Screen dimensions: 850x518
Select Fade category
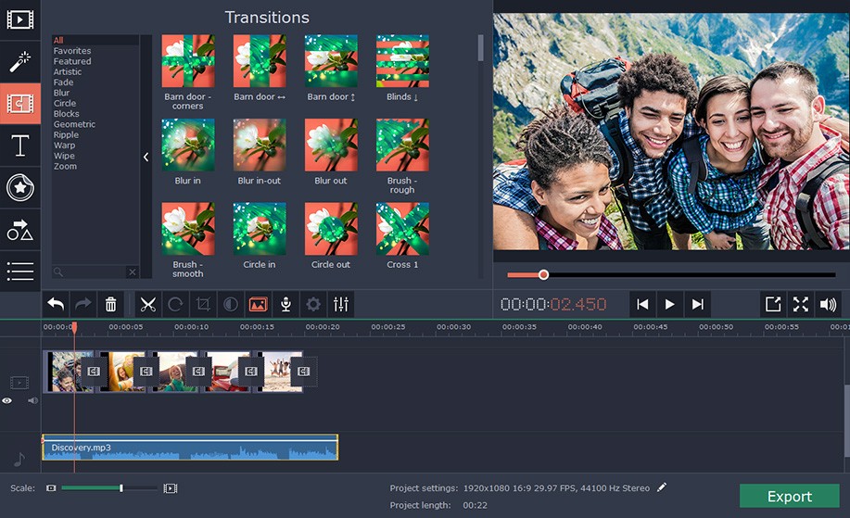(63, 82)
